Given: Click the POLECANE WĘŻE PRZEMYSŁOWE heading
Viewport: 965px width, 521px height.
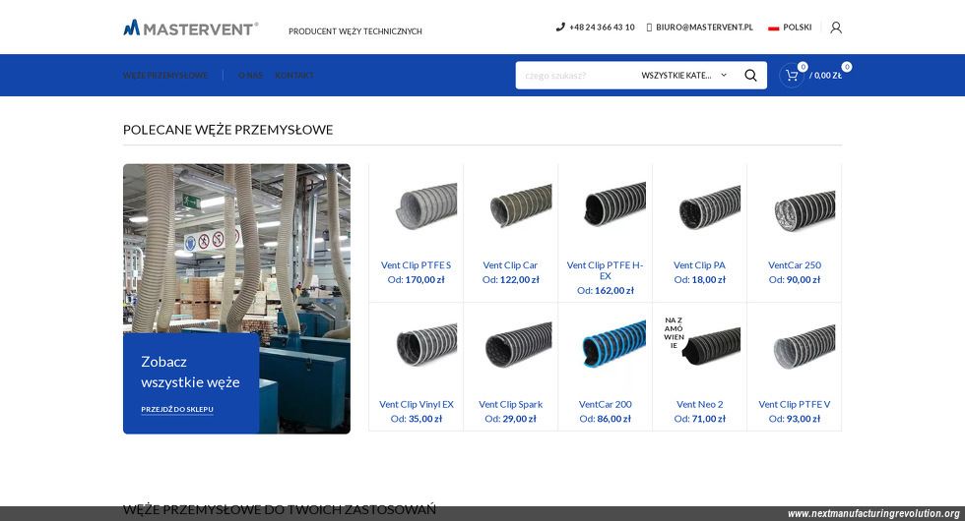Looking at the screenshot, I should [x=227, y=130].
